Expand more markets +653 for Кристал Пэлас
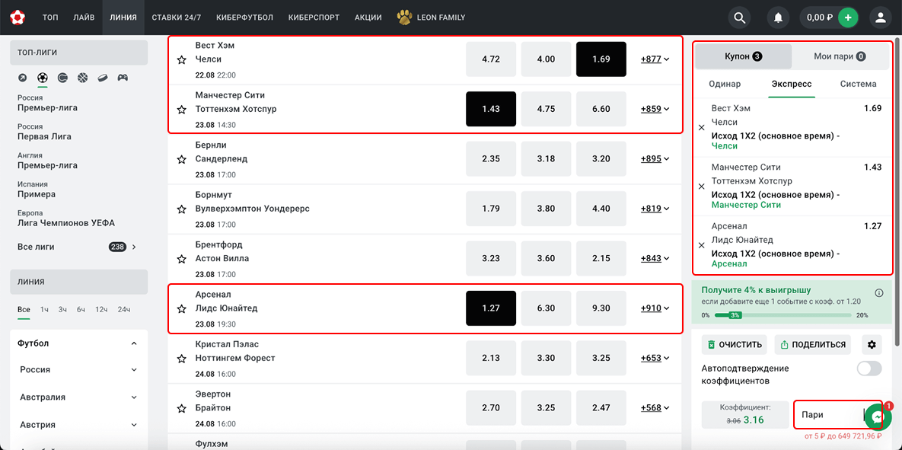The width and height of the screenshot is (902, 450). pos(655,358)
